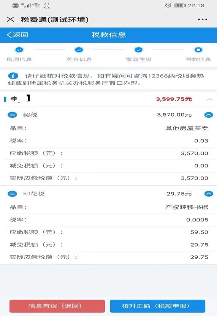Click 核对正确（税款申报）blue button
The width and height of the screenshot is (217, 316).
point(158,306)
